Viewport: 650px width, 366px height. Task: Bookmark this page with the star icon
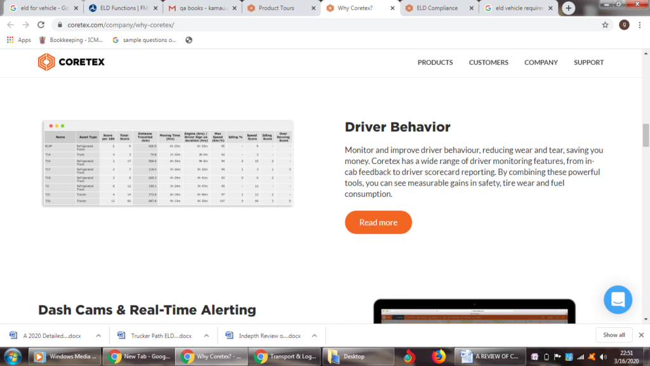605,25
